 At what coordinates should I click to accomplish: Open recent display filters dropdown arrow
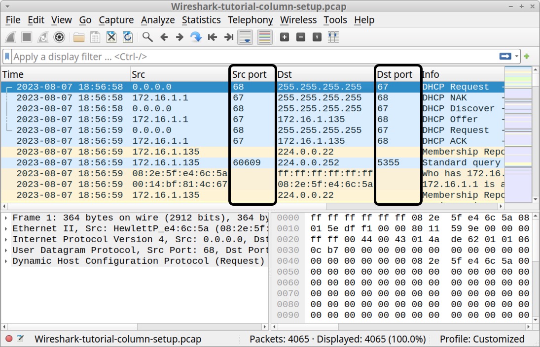click(x=516, y=56)
